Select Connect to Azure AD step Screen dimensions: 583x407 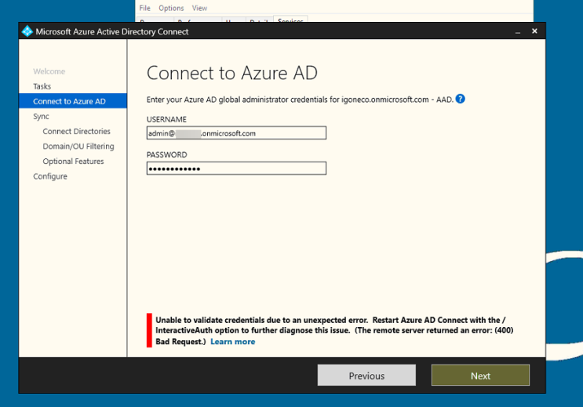(x=73, y=101)
